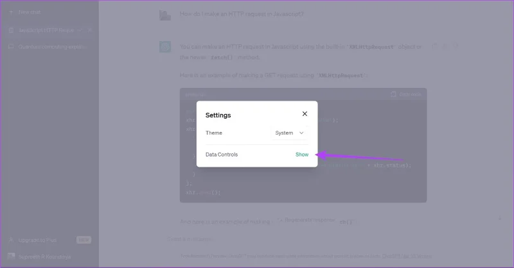The image size is (514, 268).
Task: Open the JavaScript HTTP Request chat
Action: pos(46,30)
